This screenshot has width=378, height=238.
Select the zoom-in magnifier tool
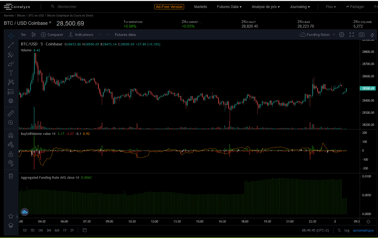point(11,122)
